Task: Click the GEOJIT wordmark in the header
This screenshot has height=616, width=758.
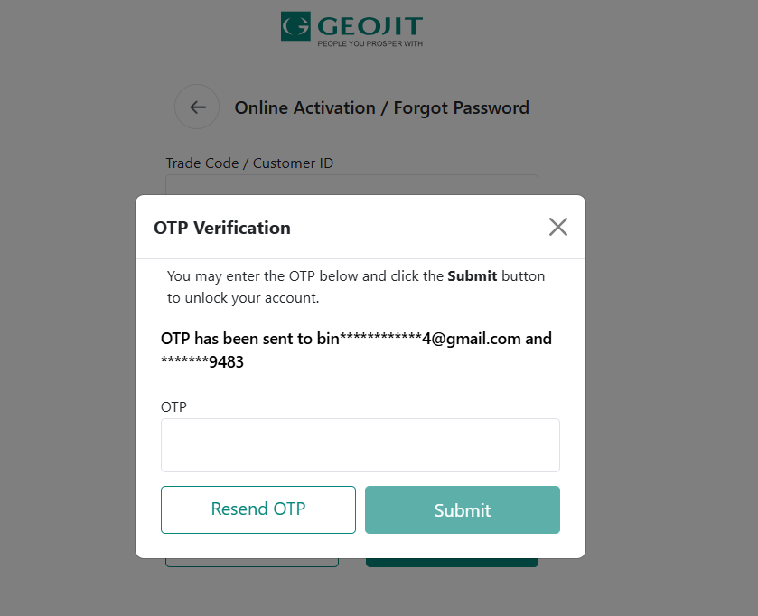Action: 370,25
